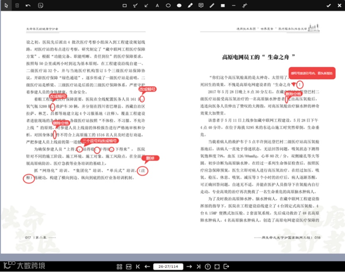This screenshot has width=345, height=272.
Task: Click the '三个逗号均改成顿号' annotation
Action: [100, 141]
